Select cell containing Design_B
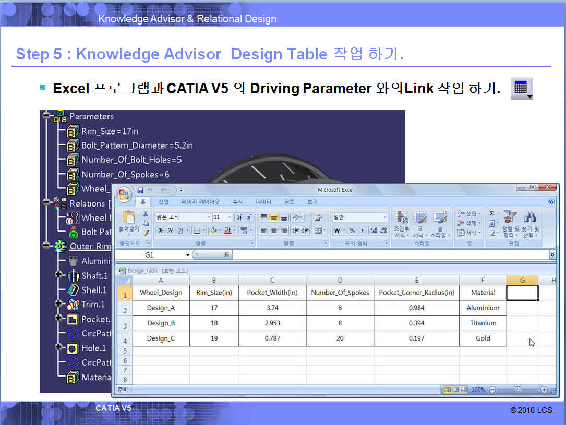Screen dimensions: 566x425 point(161,323)
